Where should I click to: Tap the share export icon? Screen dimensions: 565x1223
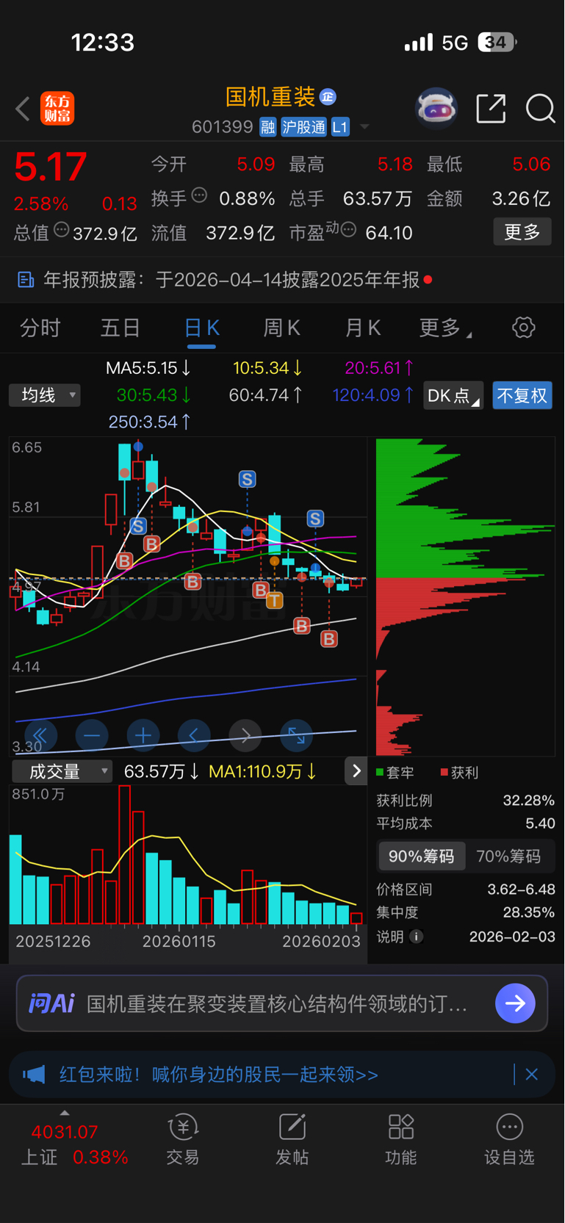click(491, 109)
